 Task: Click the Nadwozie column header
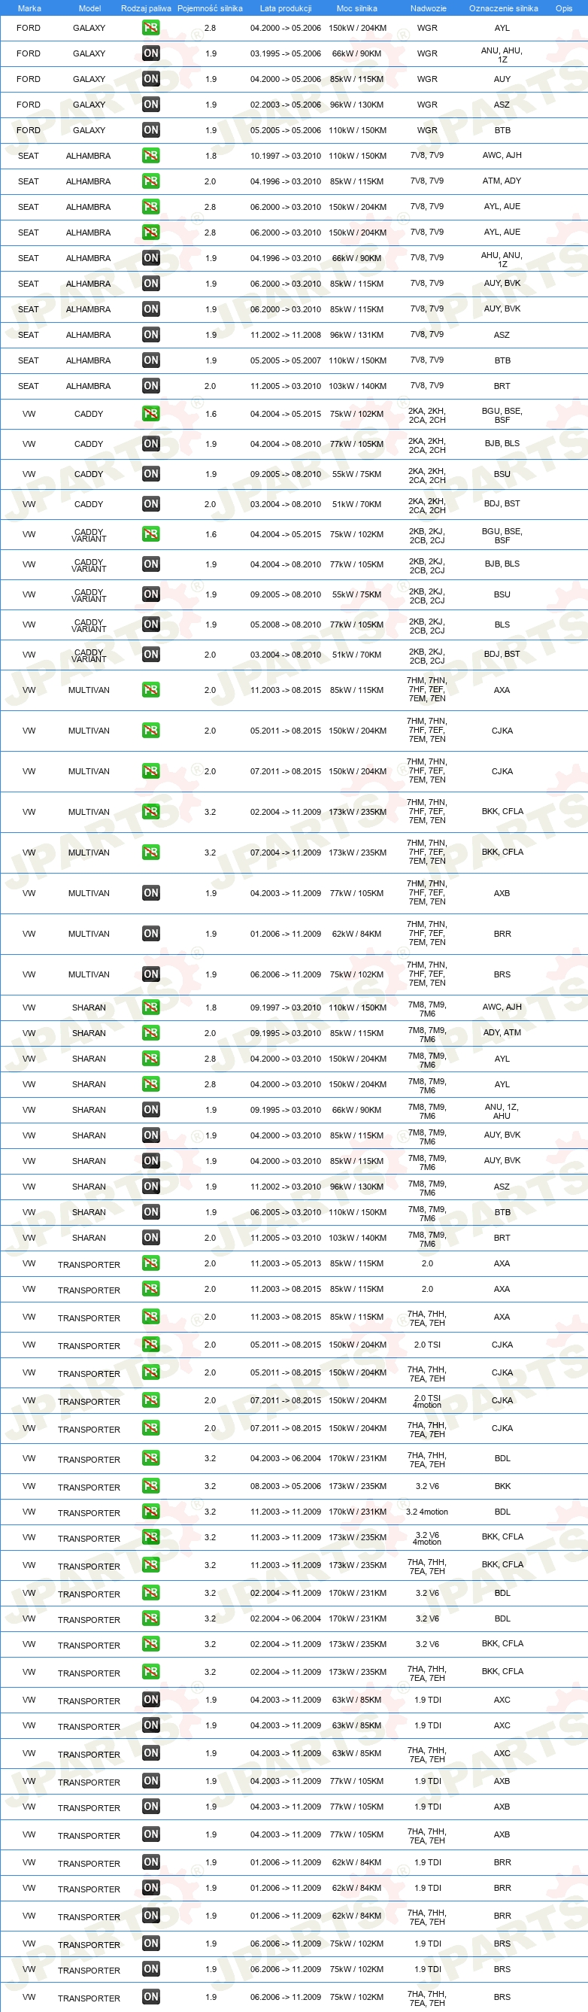pyautogui.click(x=428, y=8)
